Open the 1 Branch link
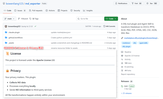 click(23, 19)
